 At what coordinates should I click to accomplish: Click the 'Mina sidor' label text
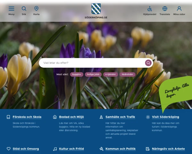[x=179, y=14]
